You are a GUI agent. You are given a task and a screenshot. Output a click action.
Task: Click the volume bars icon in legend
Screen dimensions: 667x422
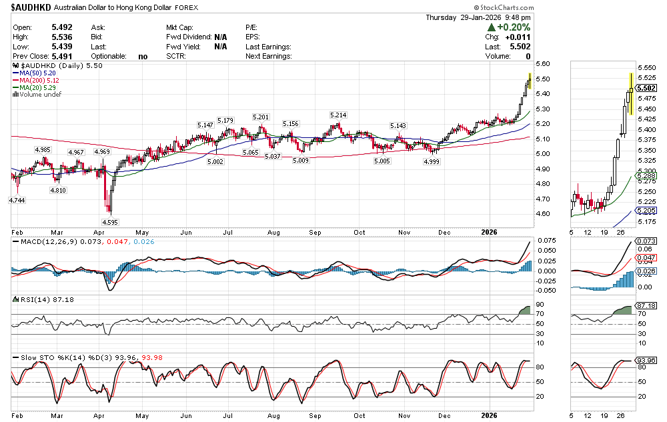tap(15, 95)
